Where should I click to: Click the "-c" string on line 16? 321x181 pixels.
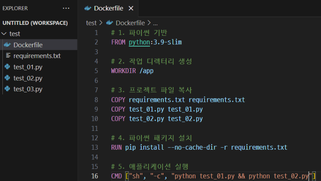(x=157, y=176)
